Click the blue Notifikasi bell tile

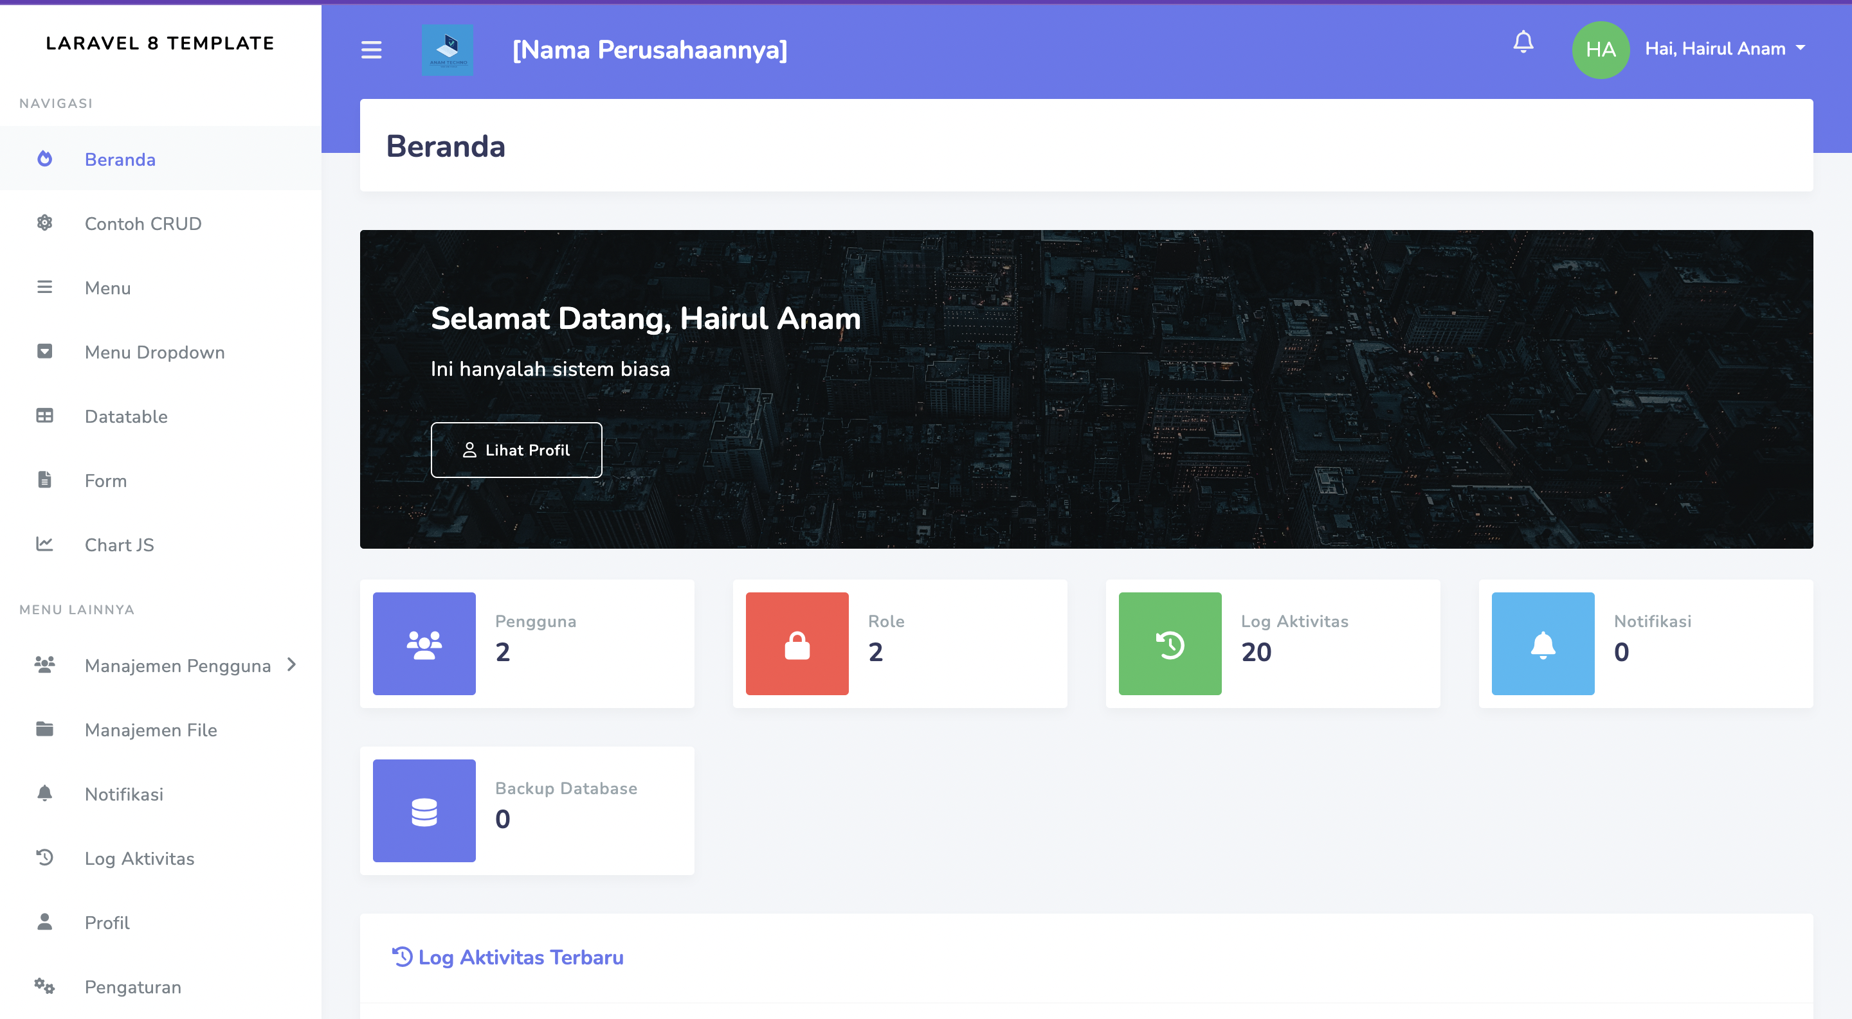point(1543,643)
